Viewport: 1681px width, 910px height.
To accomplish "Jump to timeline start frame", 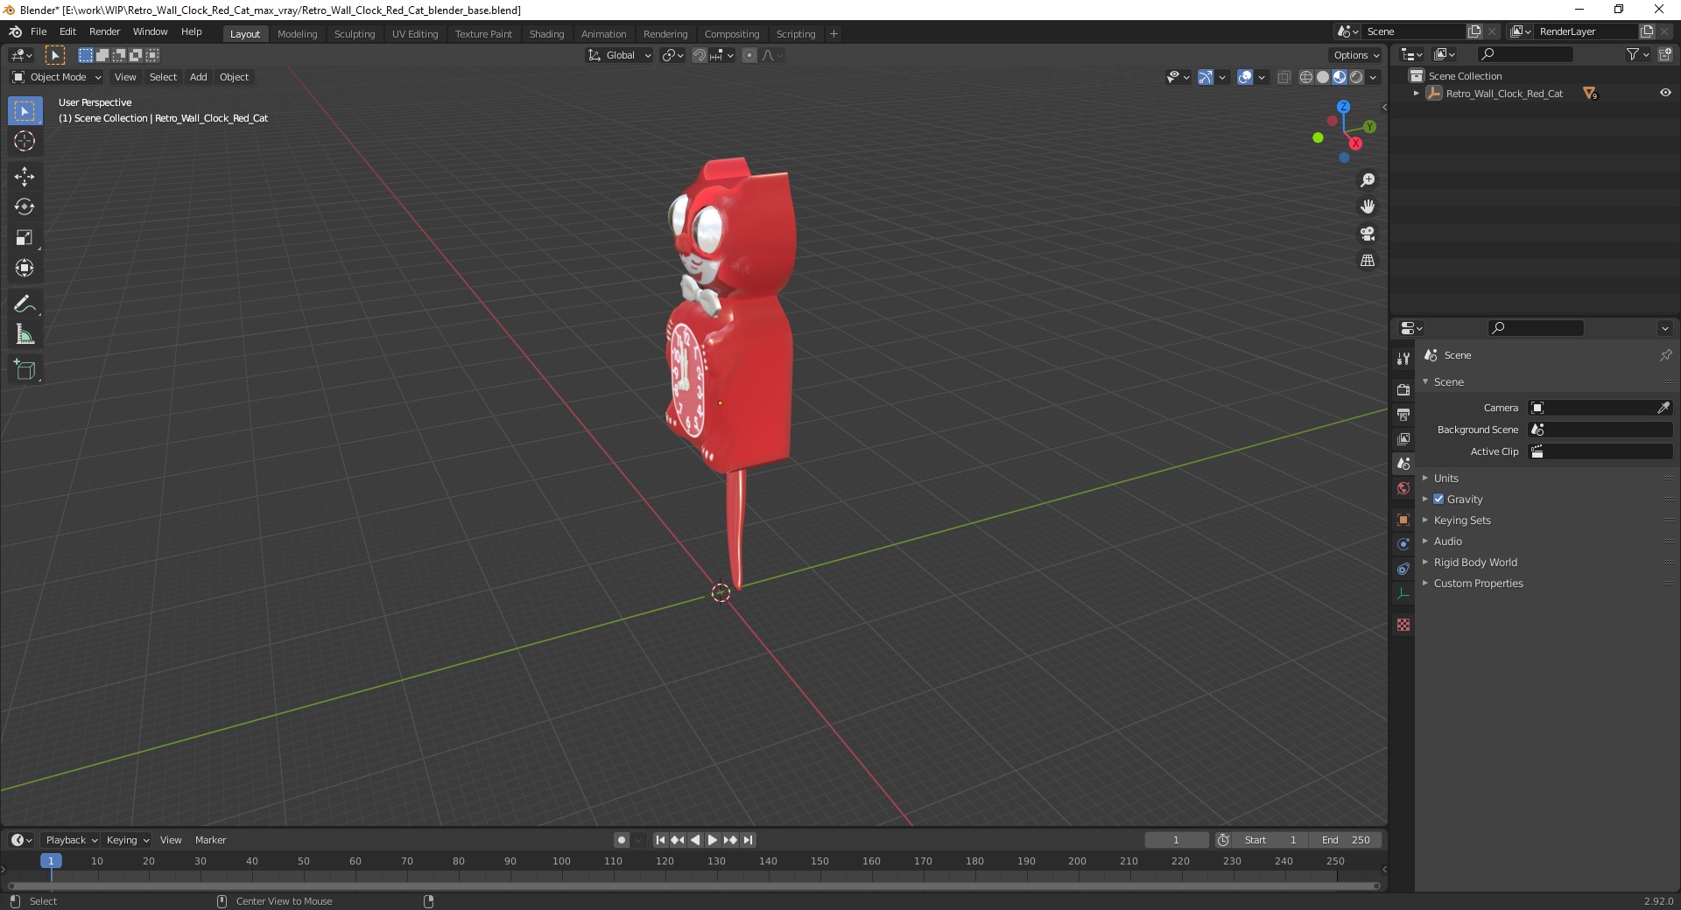I will pos(660,840).
